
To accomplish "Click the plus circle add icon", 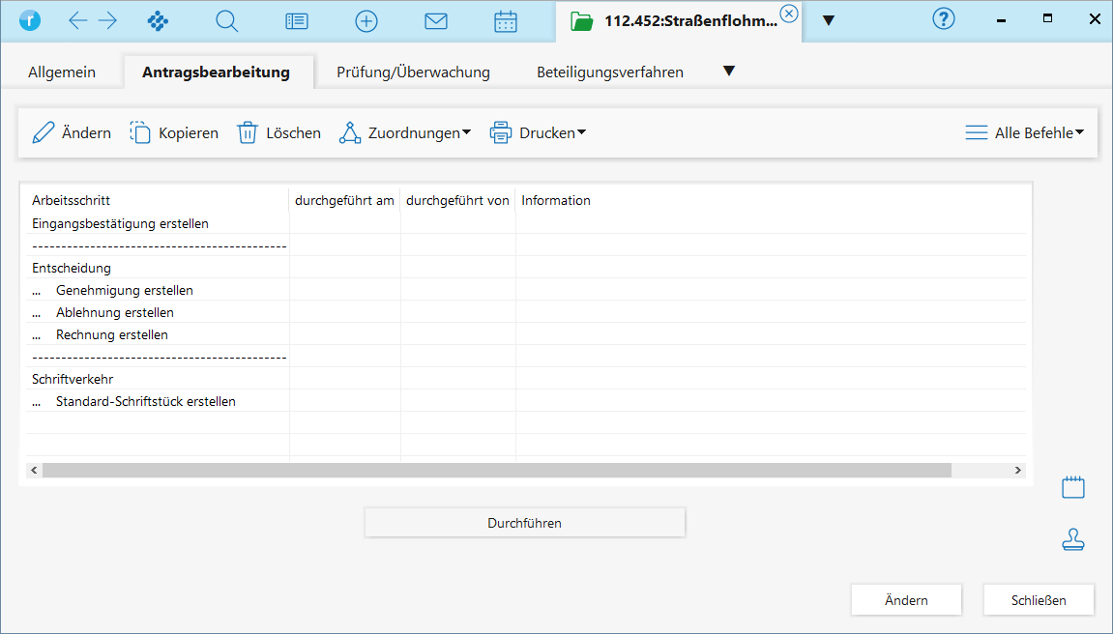I will 366,20.
